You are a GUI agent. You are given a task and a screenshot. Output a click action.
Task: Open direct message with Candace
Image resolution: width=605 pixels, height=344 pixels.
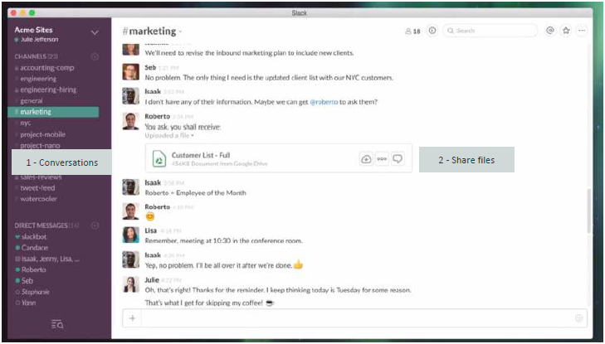34,248
